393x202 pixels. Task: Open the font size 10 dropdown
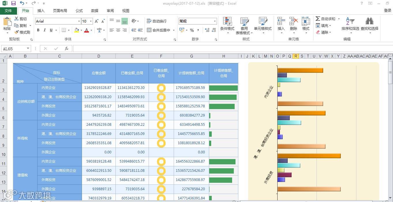pos(91,21)
